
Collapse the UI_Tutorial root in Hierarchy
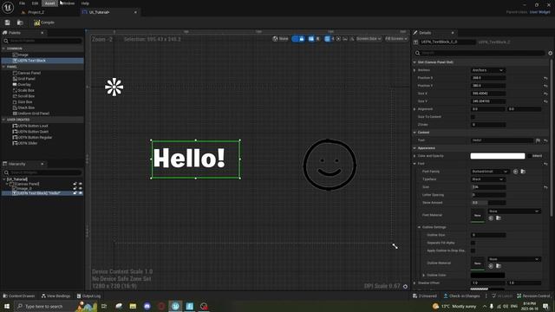4,179
